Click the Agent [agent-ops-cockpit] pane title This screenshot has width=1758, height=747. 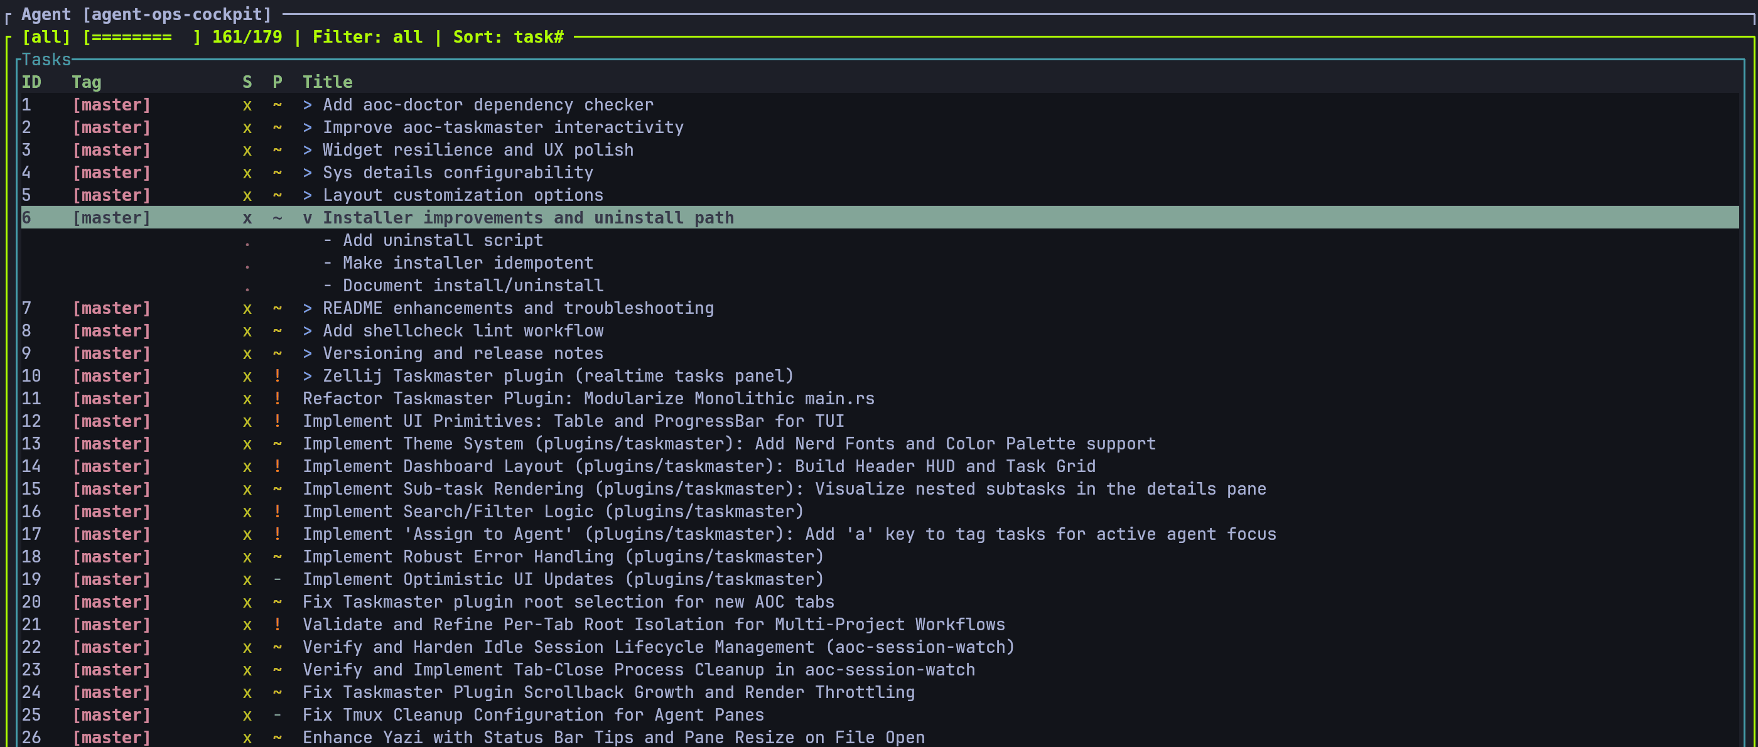tap(146, 14)
